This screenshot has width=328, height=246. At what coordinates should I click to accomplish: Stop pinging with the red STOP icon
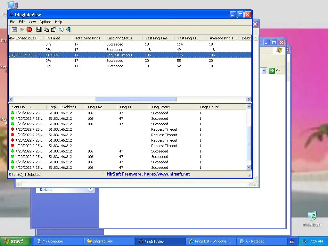pos(29,29)
